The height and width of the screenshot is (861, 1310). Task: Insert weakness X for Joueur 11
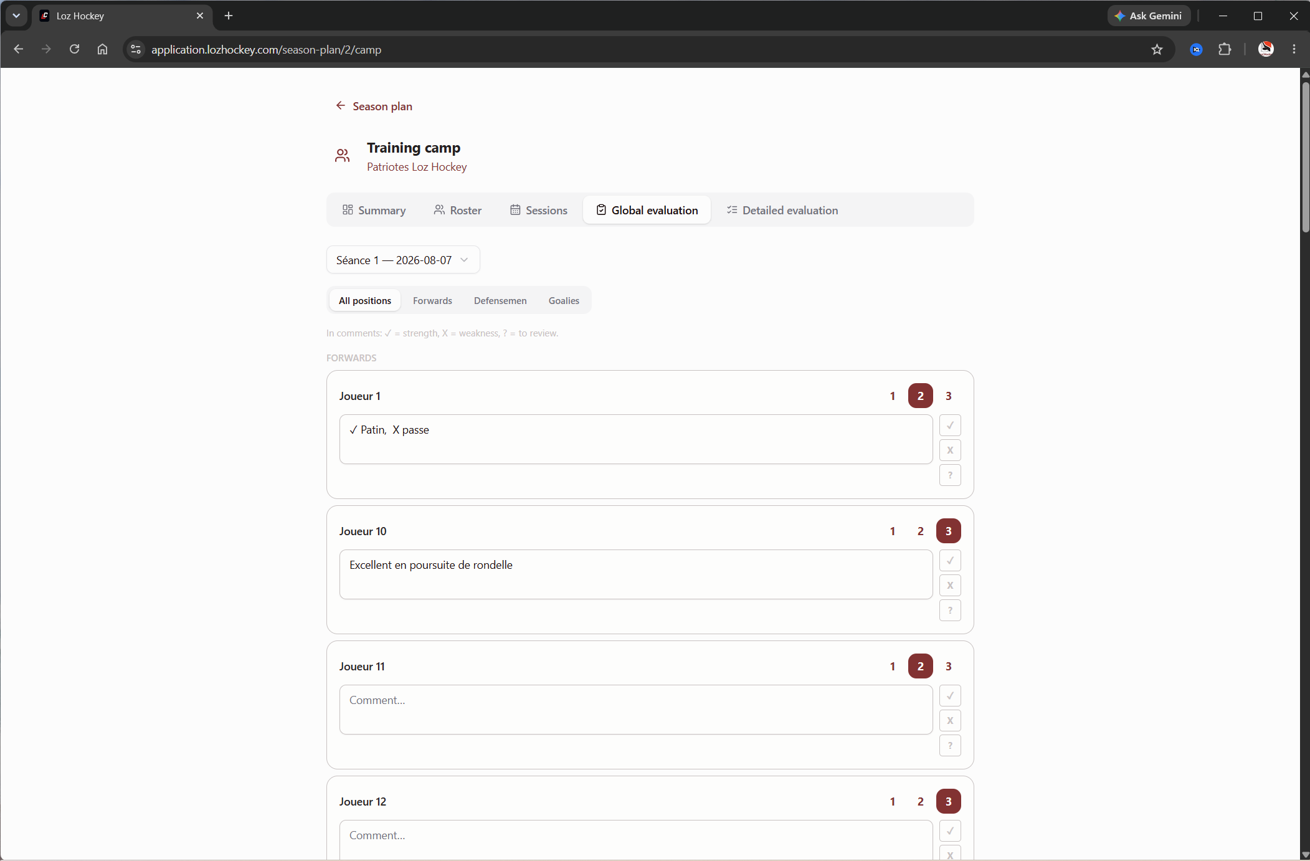[x=950, y=721]
